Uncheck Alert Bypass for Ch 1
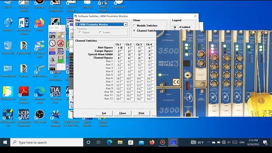 (122, 48)
